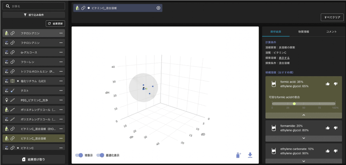Screen dimensions: 346x165
Task: Expand the ethylene carbonate candidate card
Action: click(x=304, y=161)
